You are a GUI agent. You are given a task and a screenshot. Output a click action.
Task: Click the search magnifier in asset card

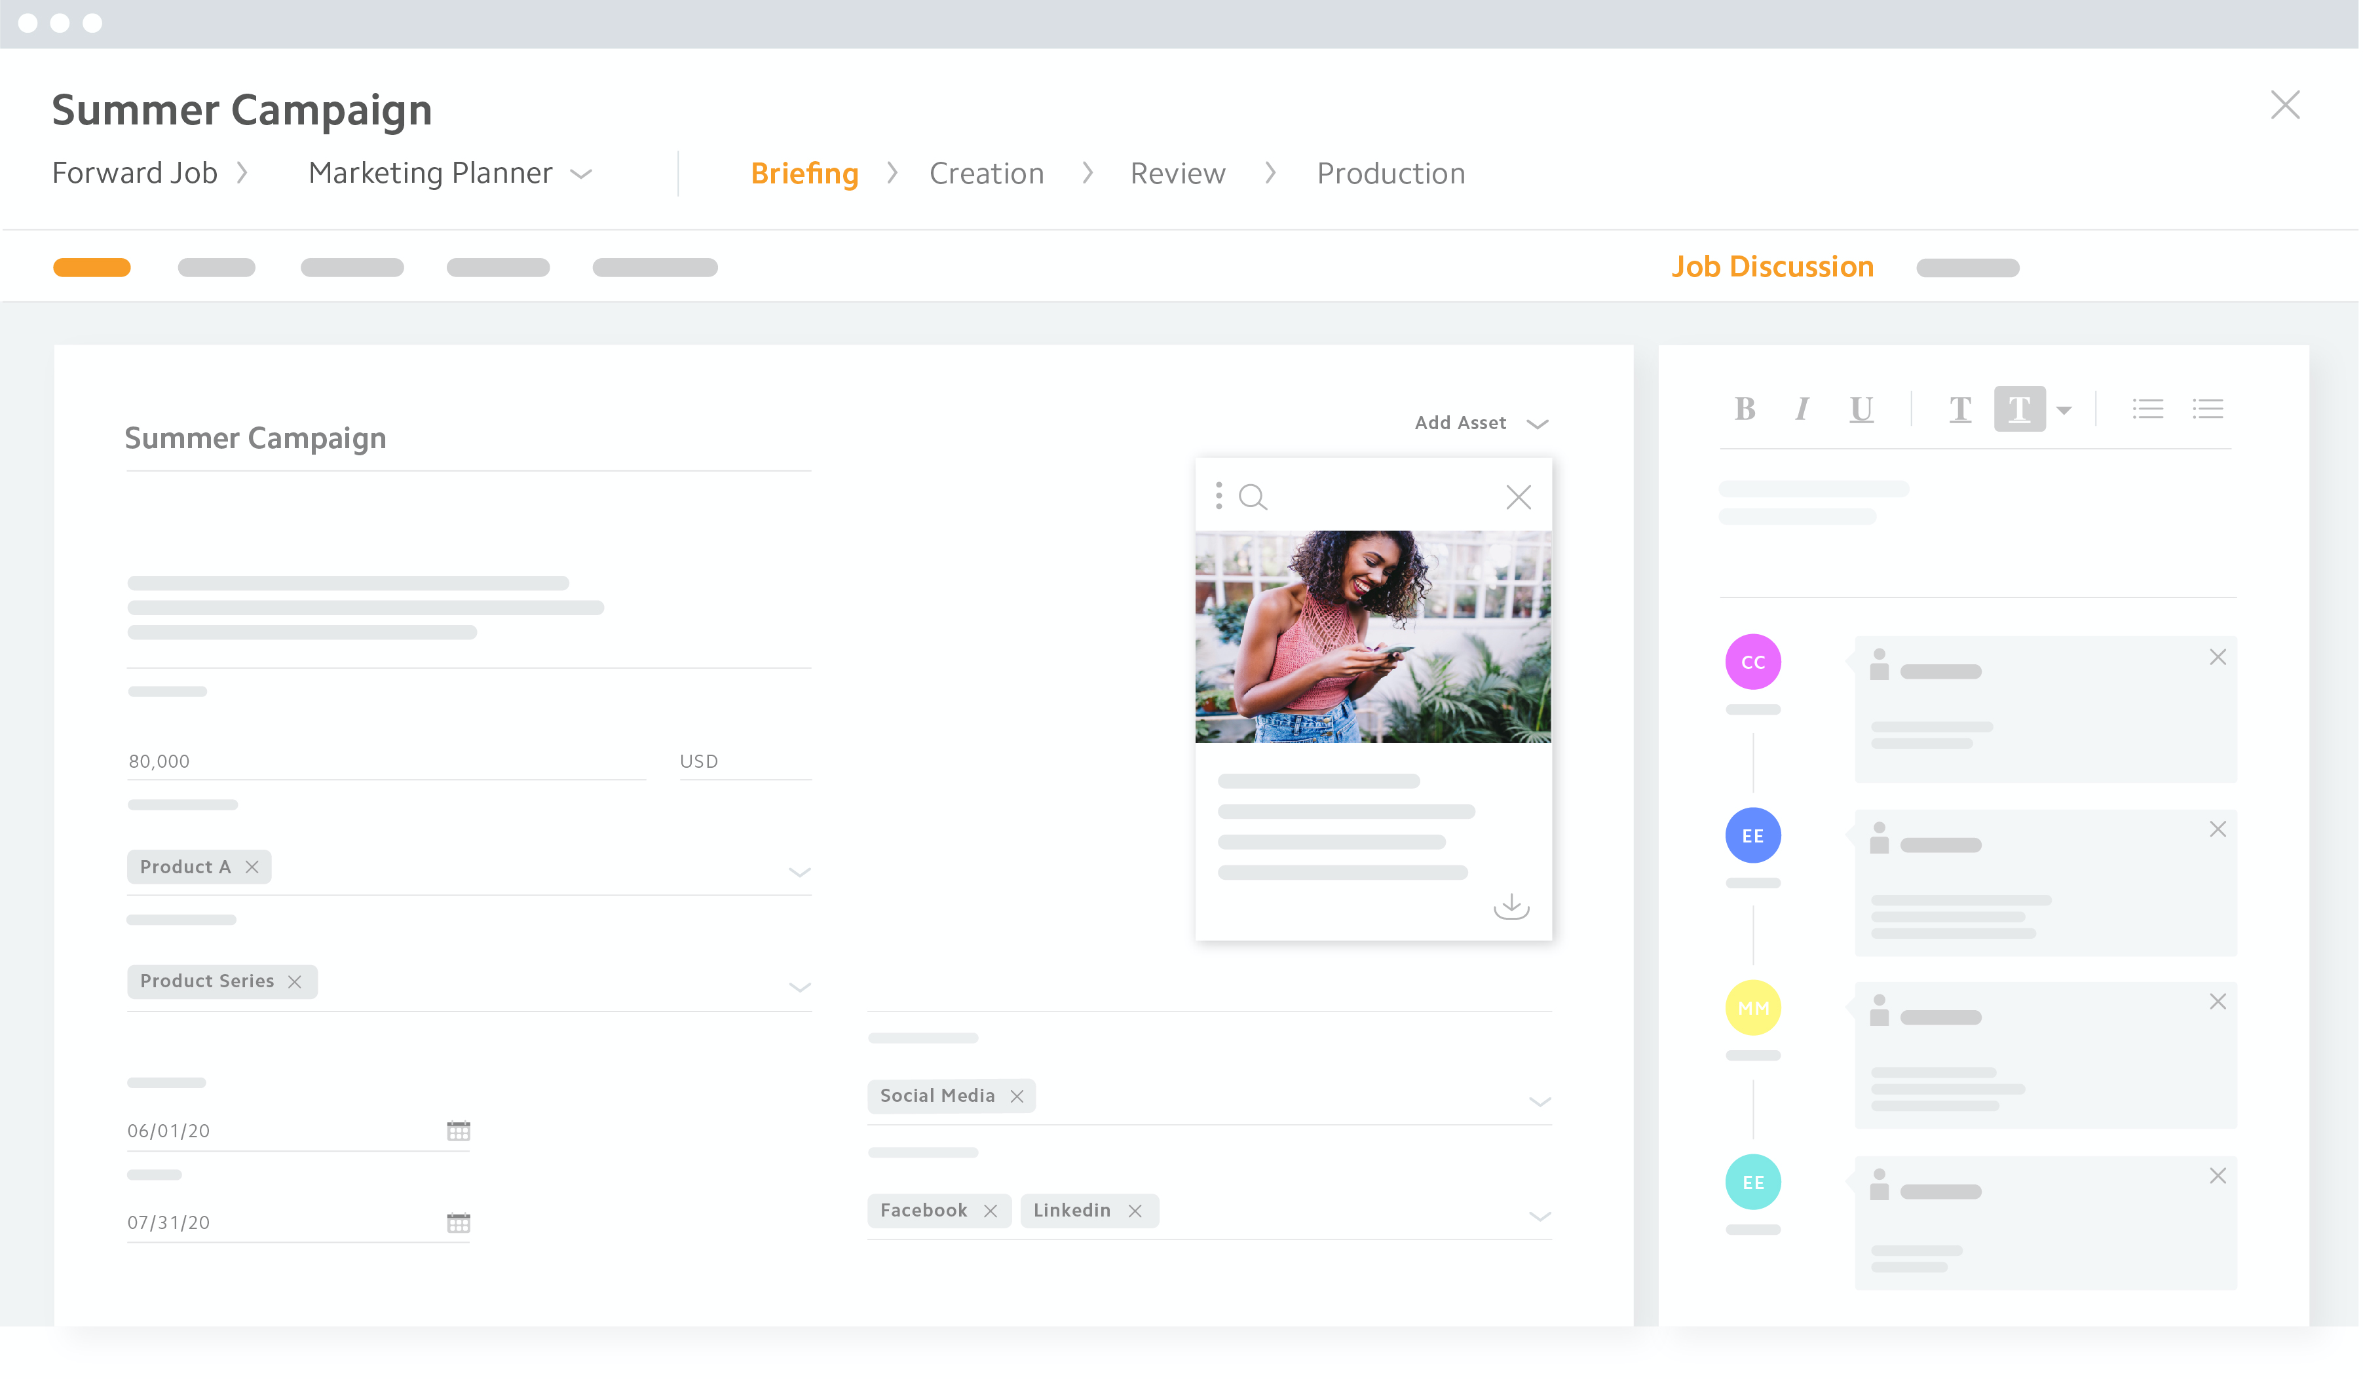pos(1253,497)
